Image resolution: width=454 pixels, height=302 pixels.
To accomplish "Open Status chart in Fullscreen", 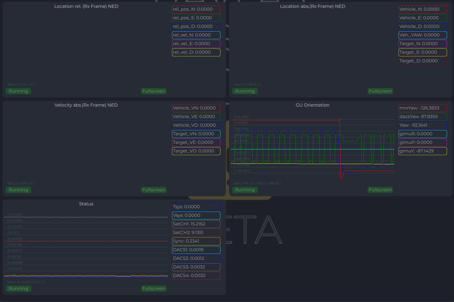I will (x=154, y=289).
